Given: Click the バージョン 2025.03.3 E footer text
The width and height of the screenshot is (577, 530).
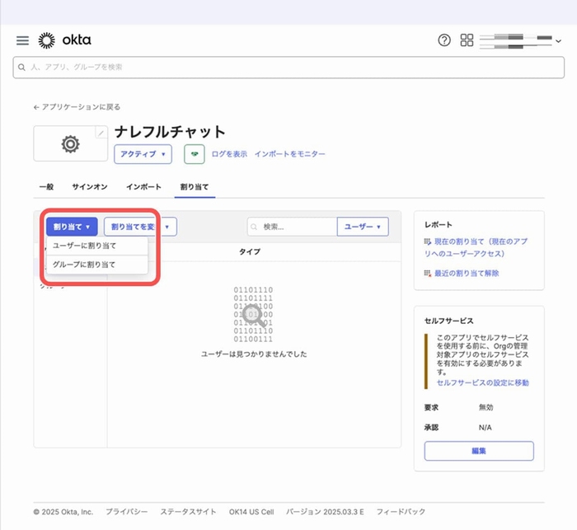Looking at the screenshot, I should [x=325, y=512].
